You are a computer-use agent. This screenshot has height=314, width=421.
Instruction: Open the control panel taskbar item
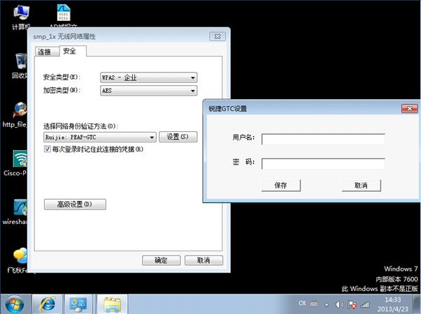pos(78,304)
